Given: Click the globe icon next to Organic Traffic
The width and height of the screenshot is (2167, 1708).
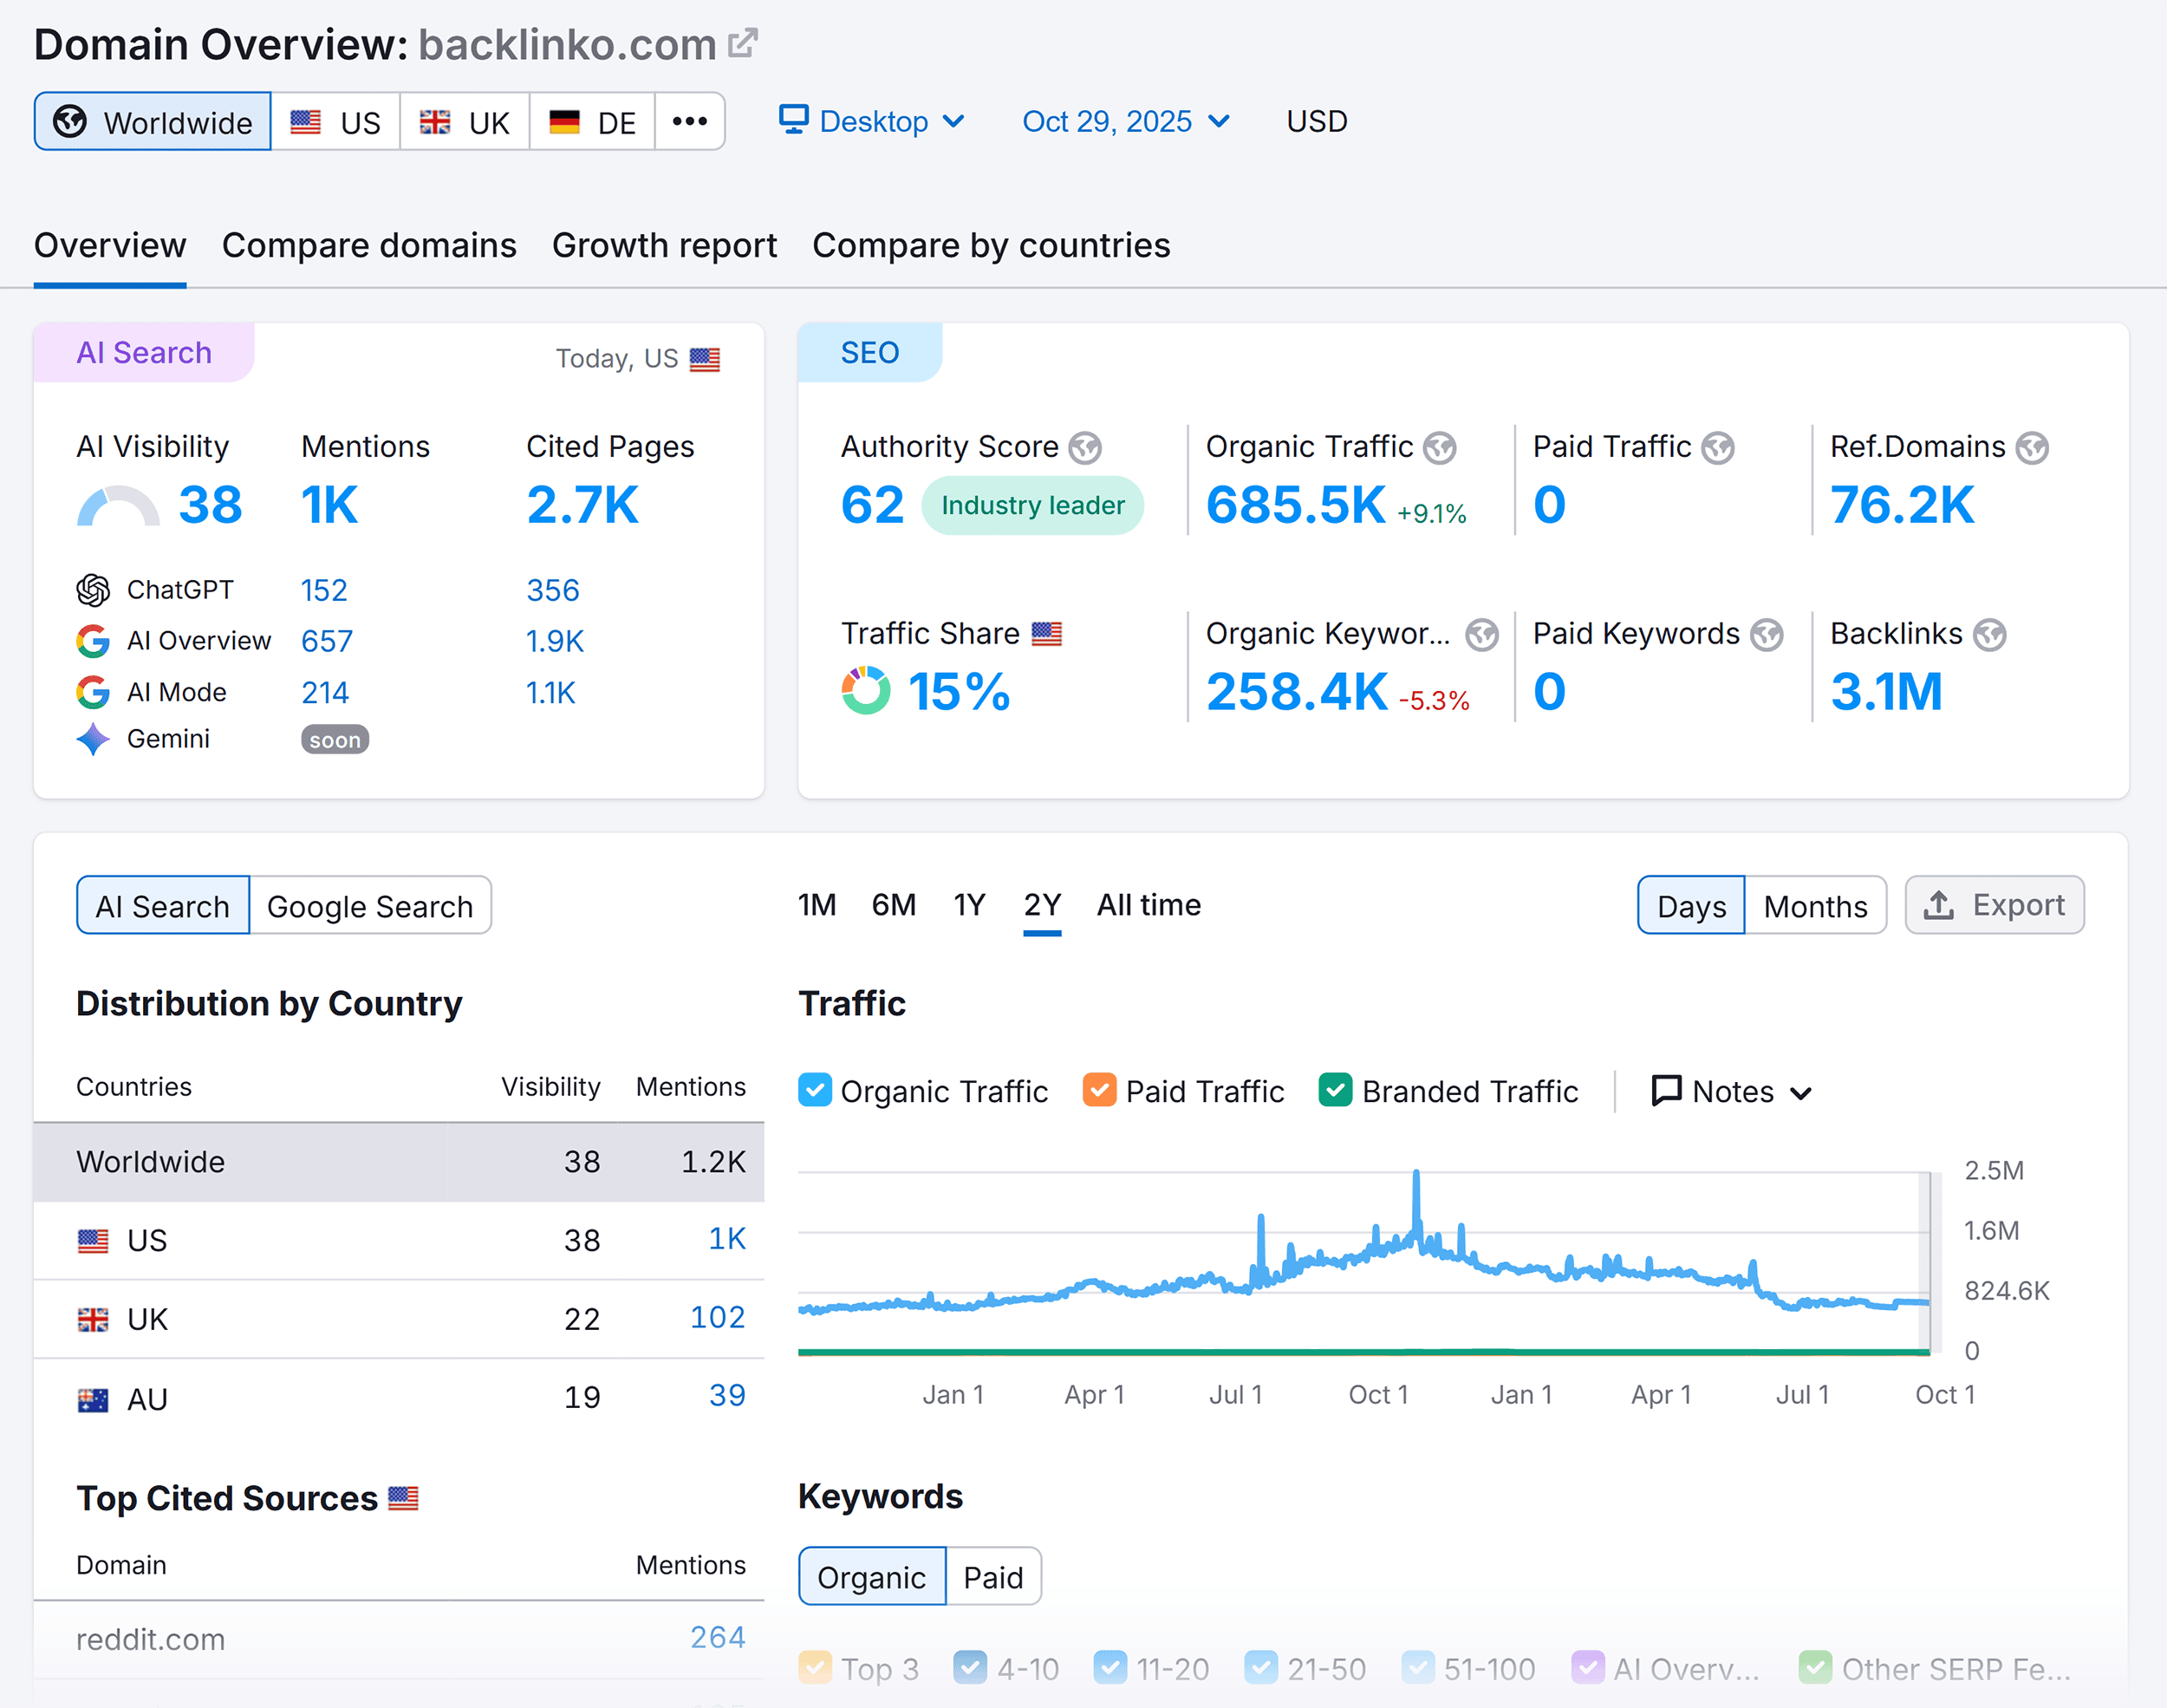Looking at the screenshot, I should [x=1440, y=447].
